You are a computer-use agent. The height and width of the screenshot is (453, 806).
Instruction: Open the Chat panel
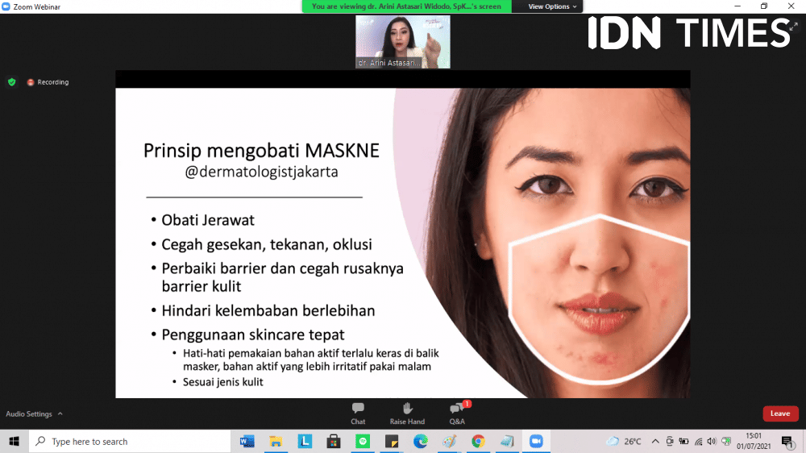[x=358, y=413]
